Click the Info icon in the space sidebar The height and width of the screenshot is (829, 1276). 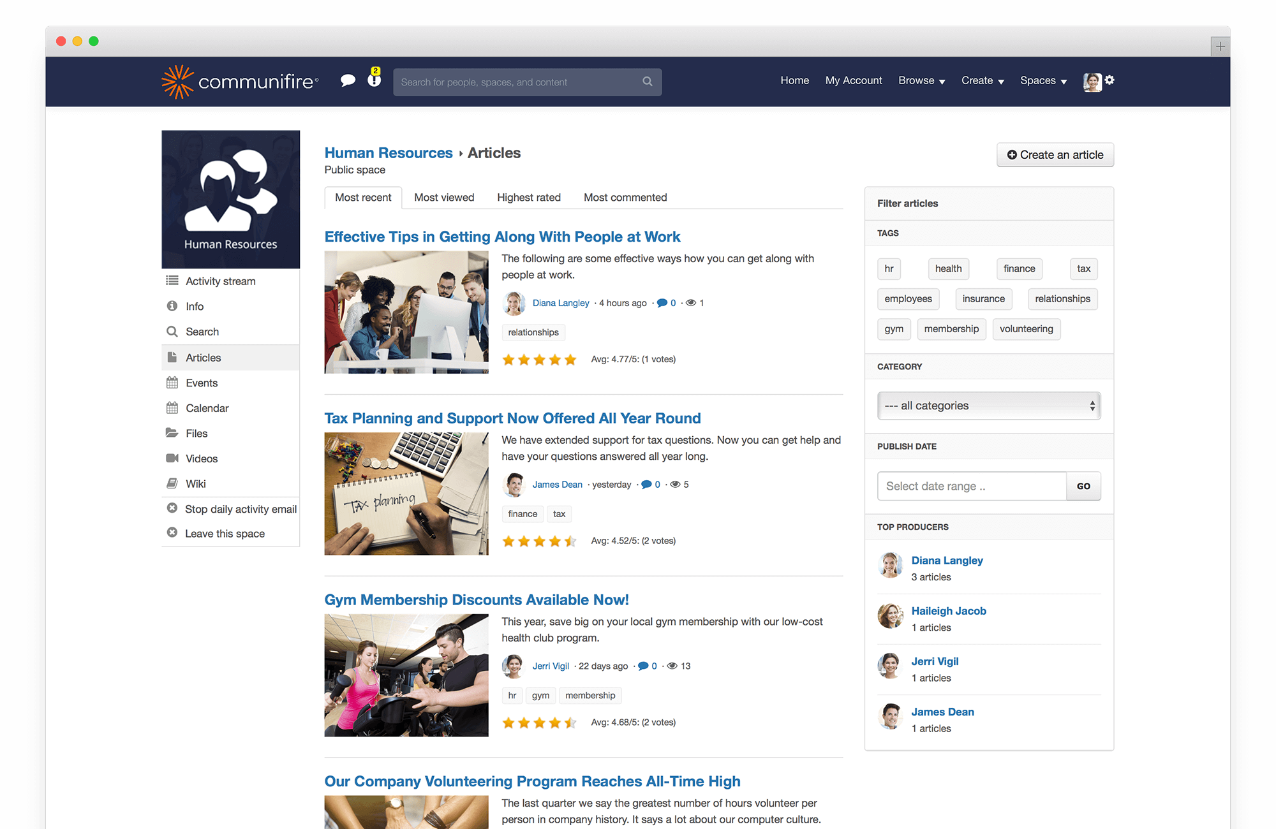click(172, 306)
